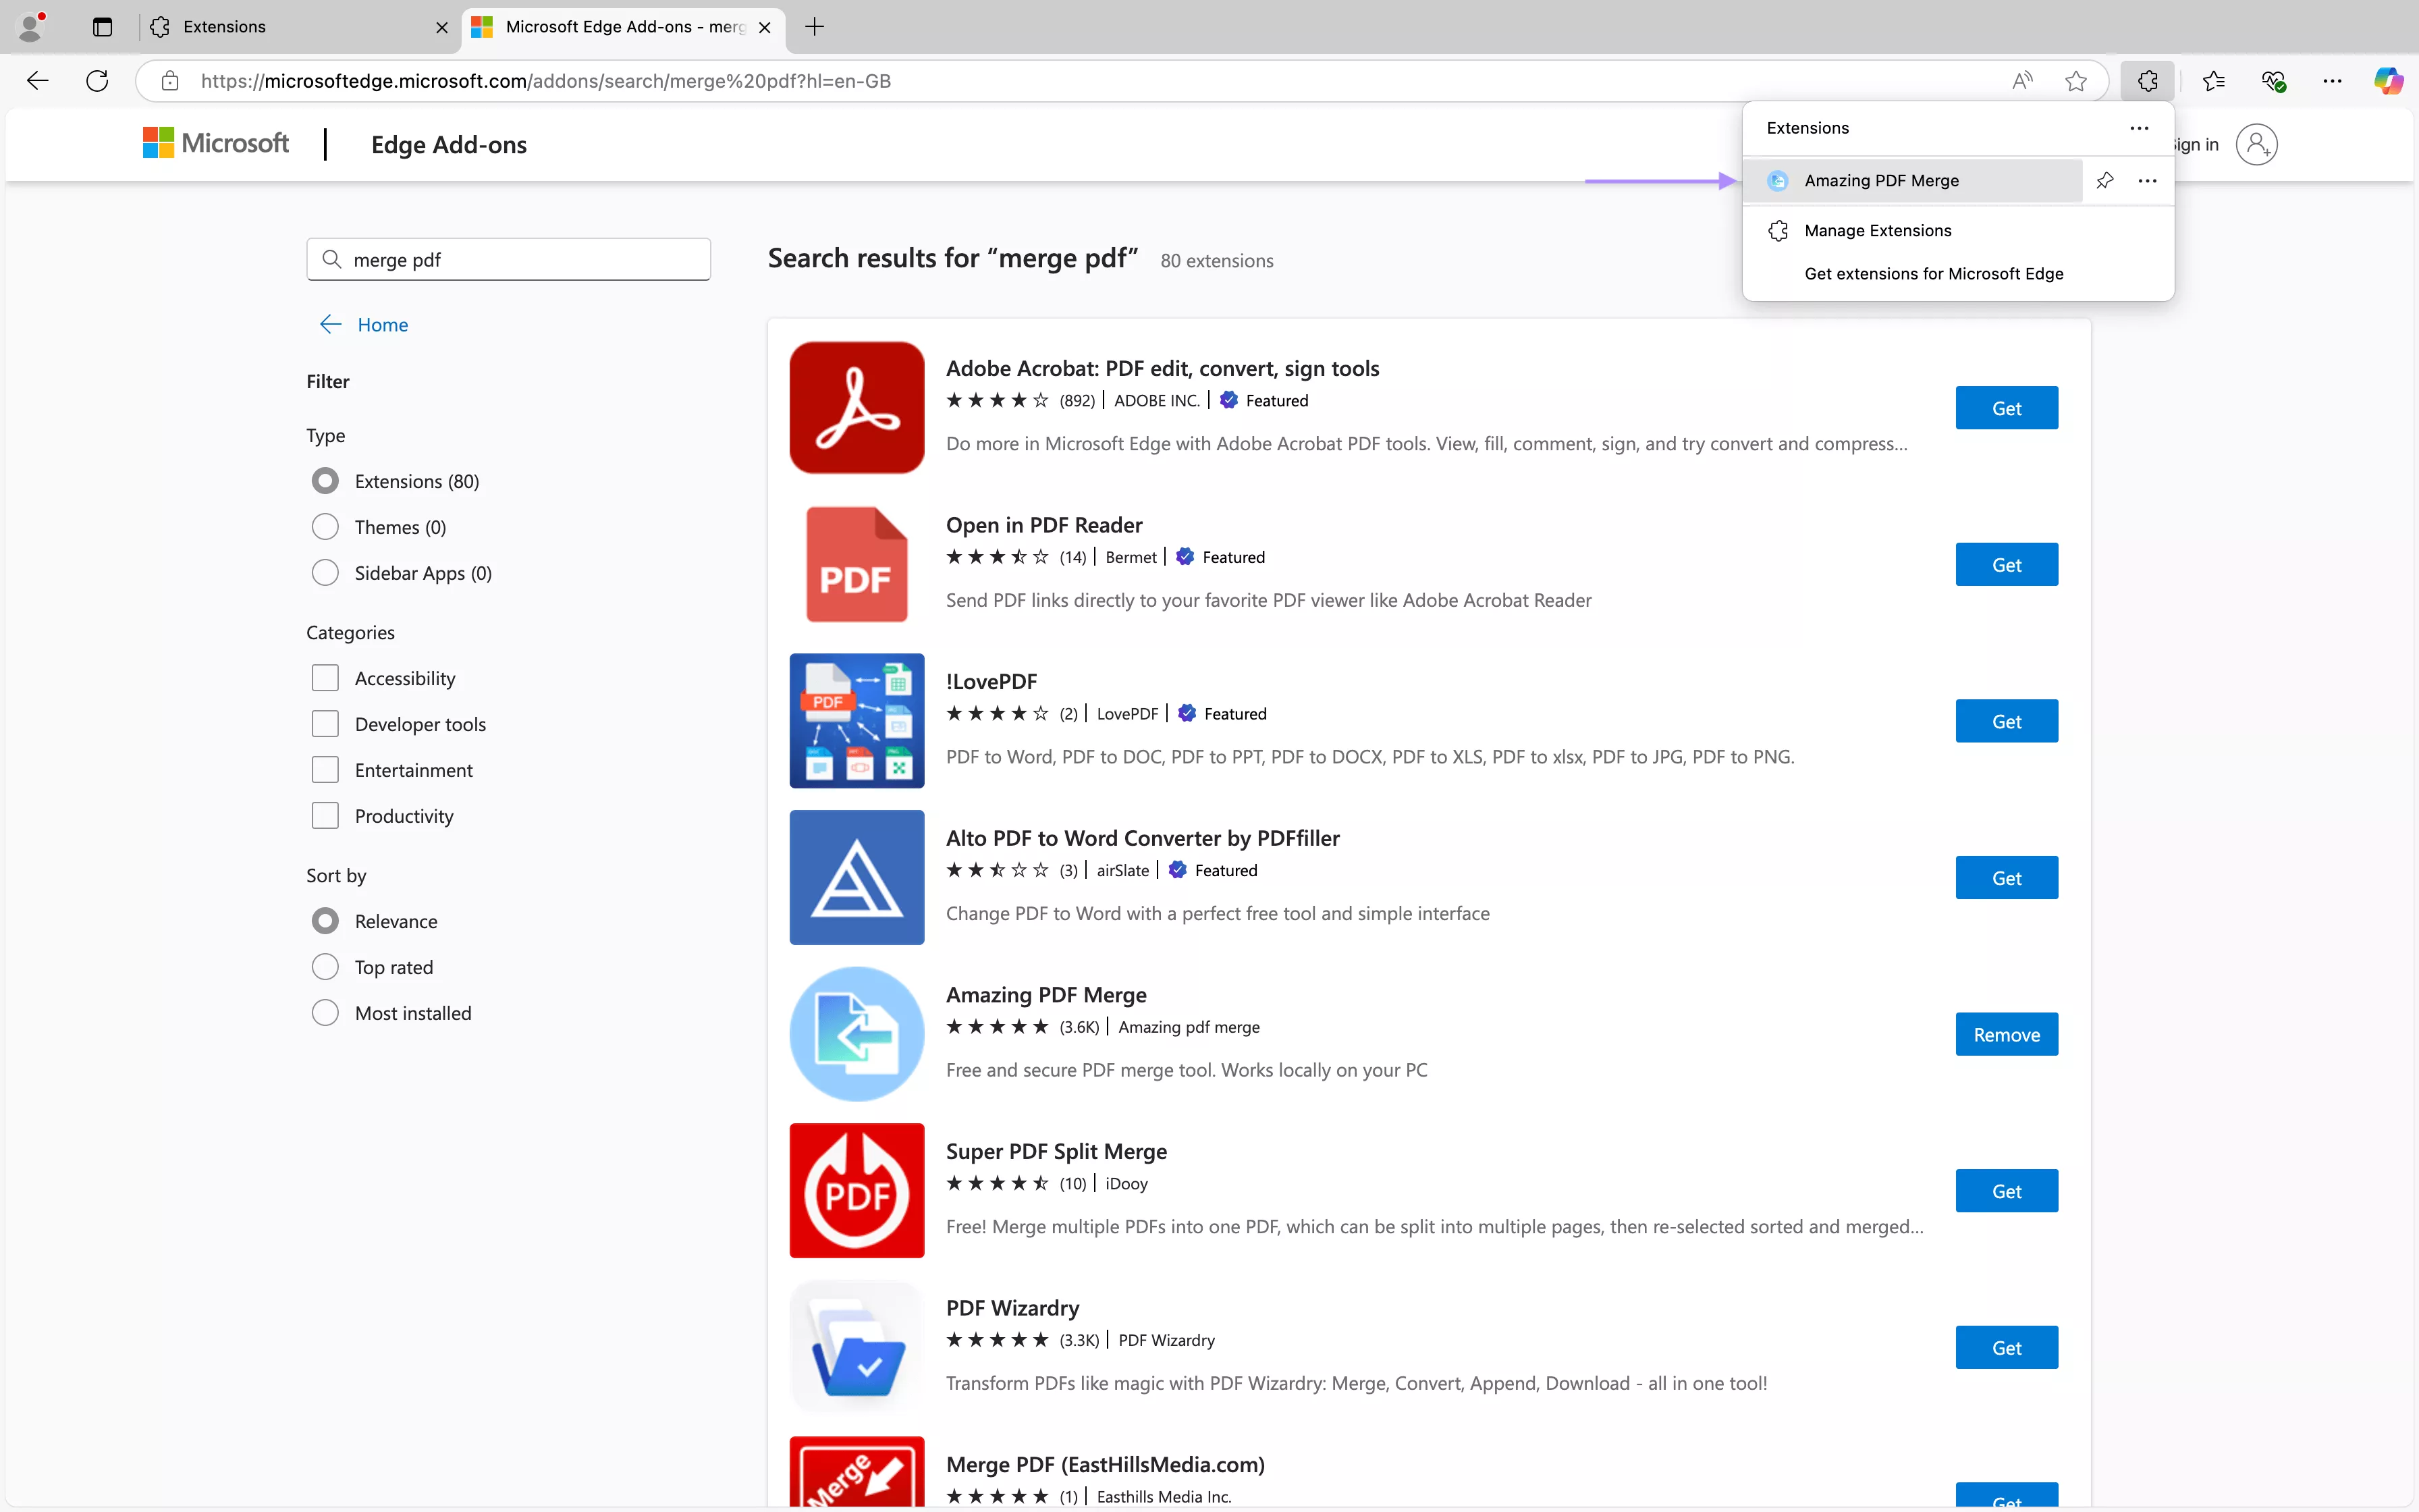Select Manage Extensions from the popup

point(1877,230)
